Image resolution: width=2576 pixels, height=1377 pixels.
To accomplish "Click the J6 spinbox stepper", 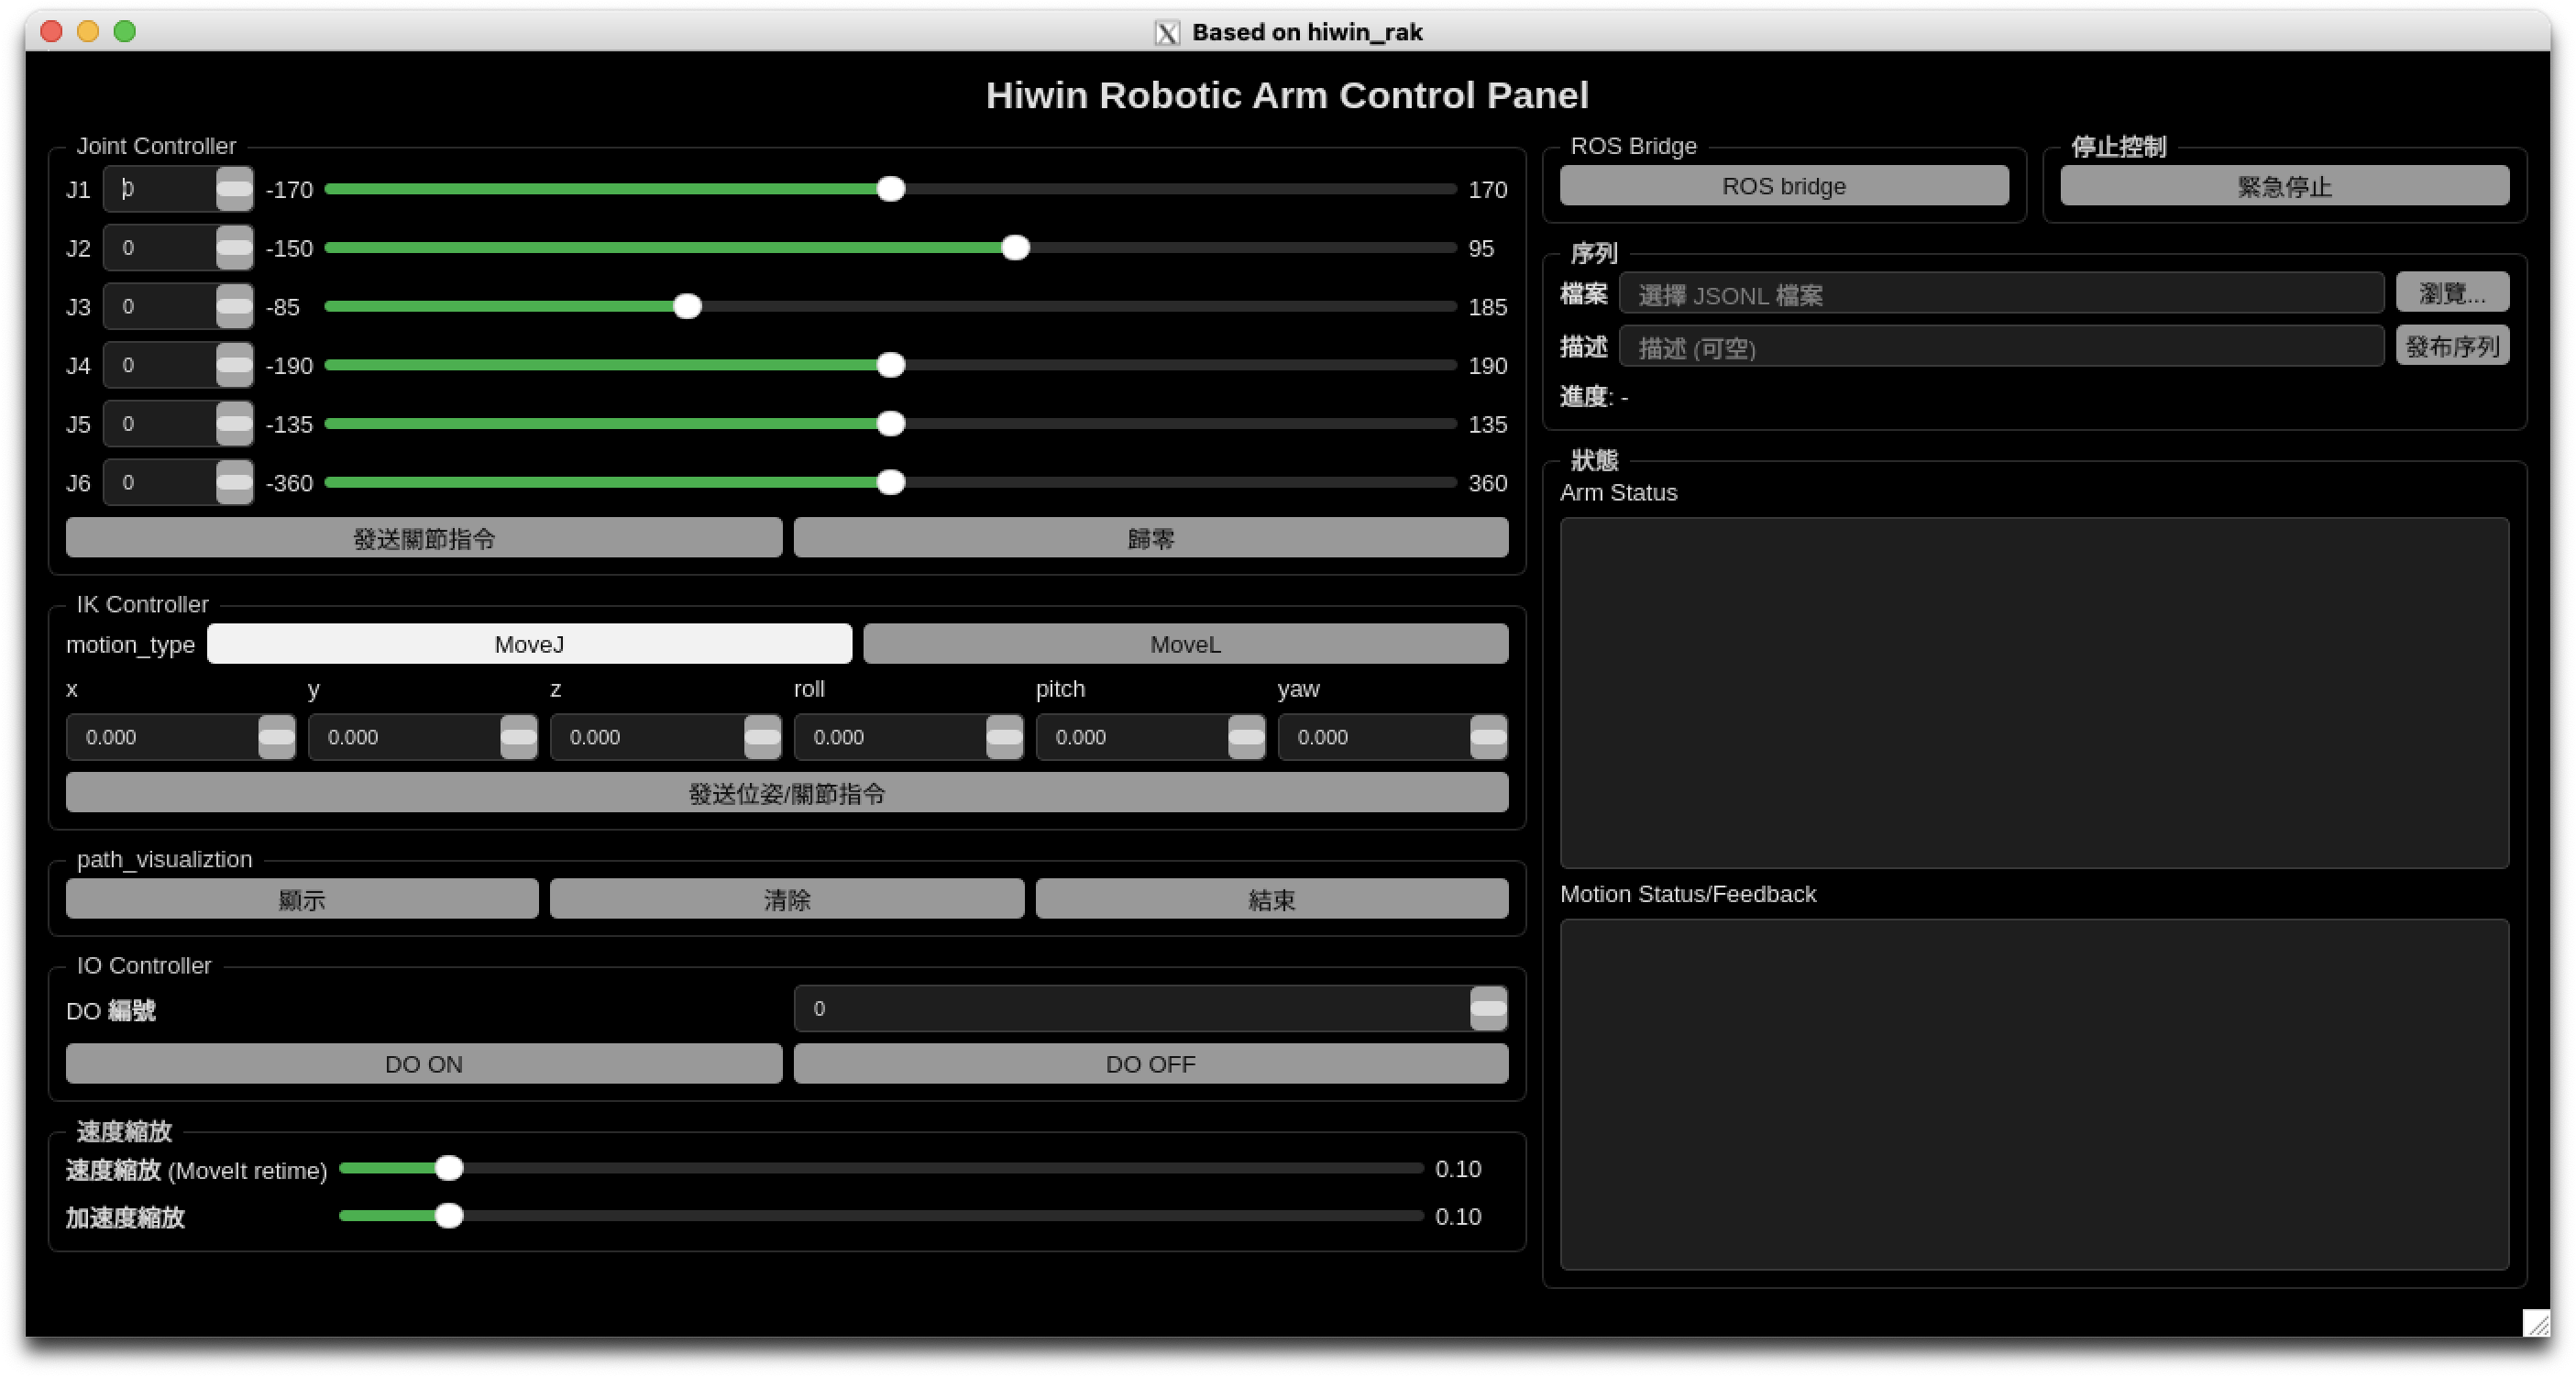I will [235, 483].
